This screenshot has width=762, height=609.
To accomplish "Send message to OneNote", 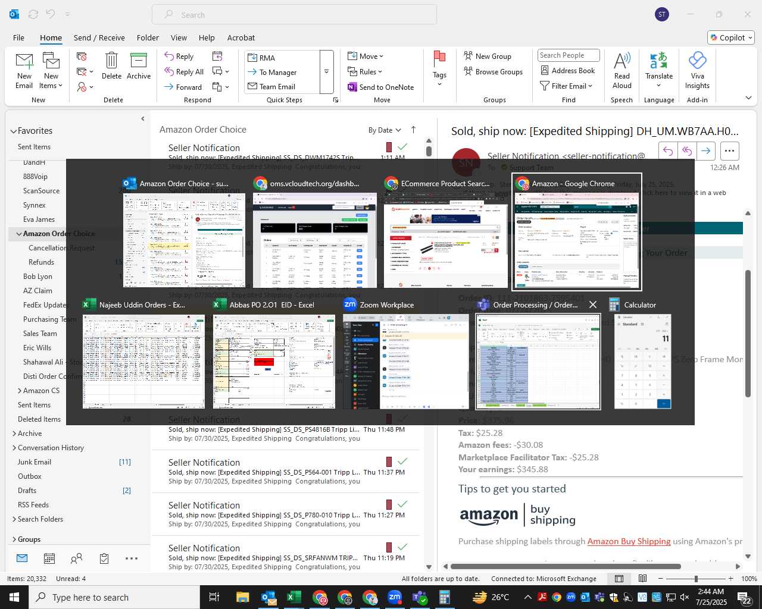I will pyautogui.click(x=381, y=87).
